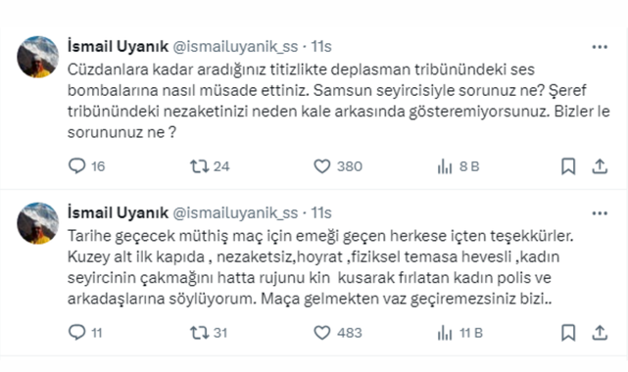Share the first tweet via upload icon
628x372 pixels.
[600, 166]
